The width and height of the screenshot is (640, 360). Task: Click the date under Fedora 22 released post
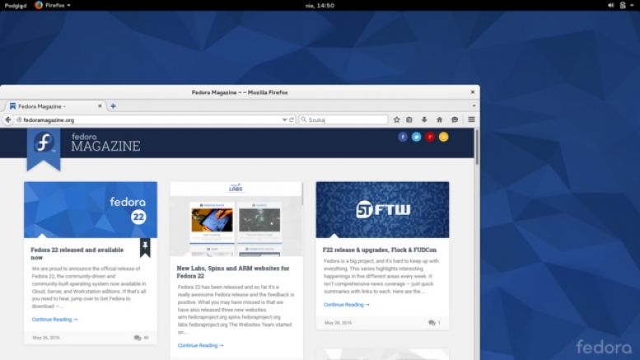pyautogui.click(x=46, y=338)
